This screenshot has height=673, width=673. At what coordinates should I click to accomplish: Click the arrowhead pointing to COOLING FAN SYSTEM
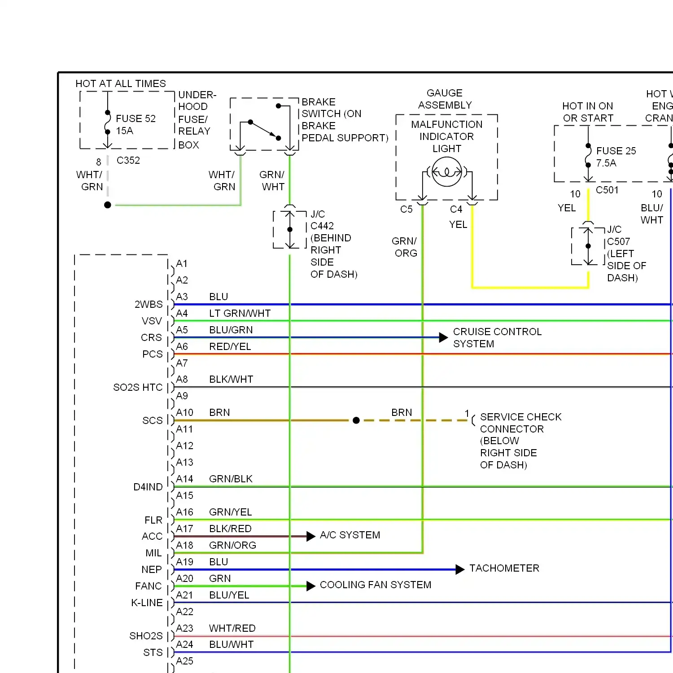click(310, 586)
